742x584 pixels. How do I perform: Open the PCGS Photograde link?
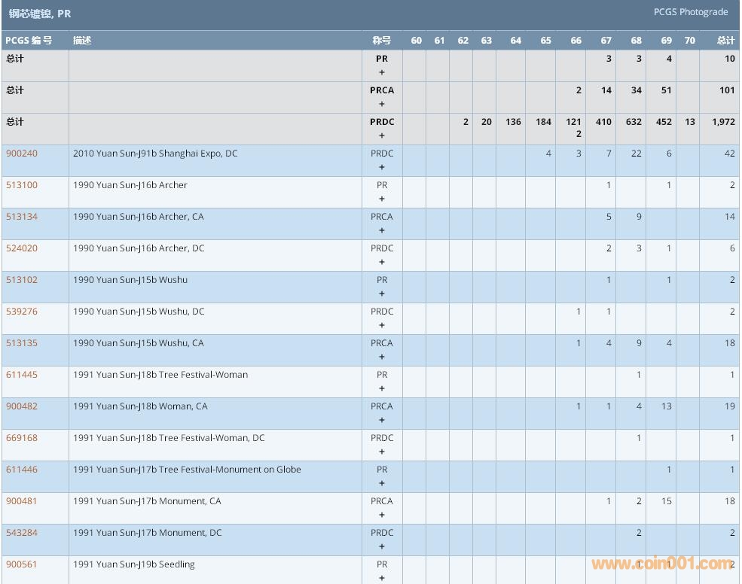point(690,12)
